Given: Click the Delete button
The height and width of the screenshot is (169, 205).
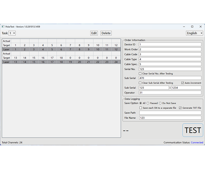Looking at the screenshot, I should pos(106,33).
